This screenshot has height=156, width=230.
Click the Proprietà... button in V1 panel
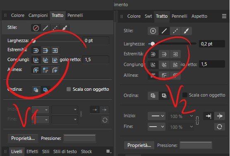click(x=23, y=138)
